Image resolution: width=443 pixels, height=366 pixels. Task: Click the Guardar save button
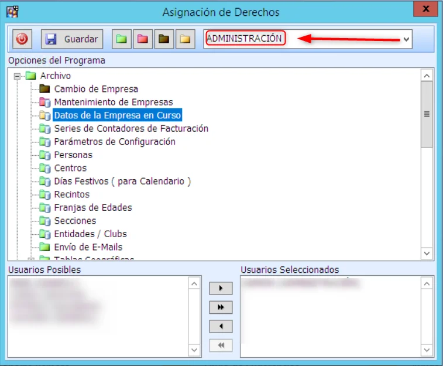(72, 39)
